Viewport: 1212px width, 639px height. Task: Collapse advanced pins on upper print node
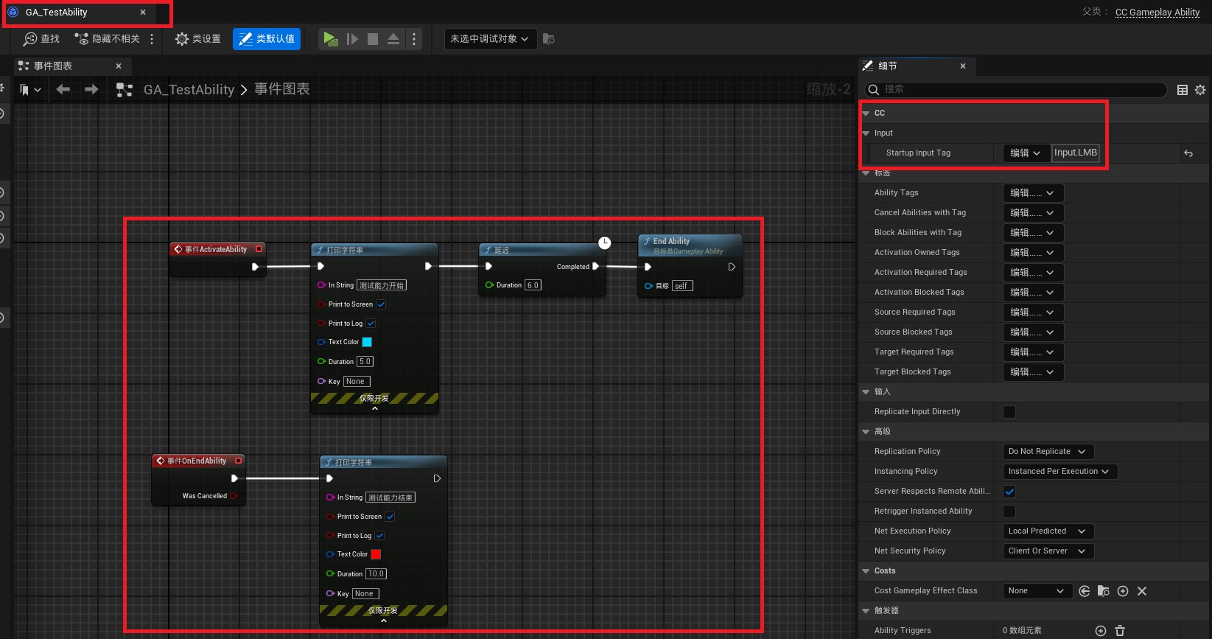(374, 408)
